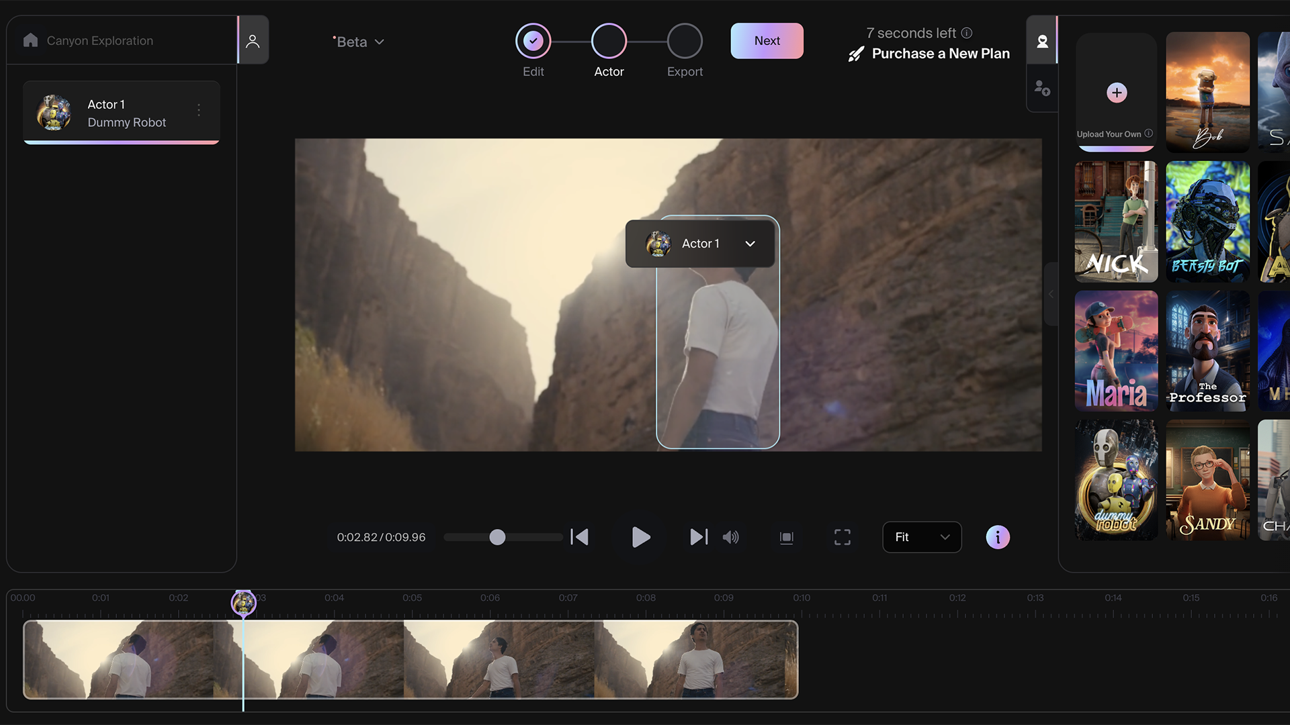This screenshot has width=1290, height=725.
Task: Expand the Beta version dropdown
Action: pyautogui.click(x=359, y=42)
